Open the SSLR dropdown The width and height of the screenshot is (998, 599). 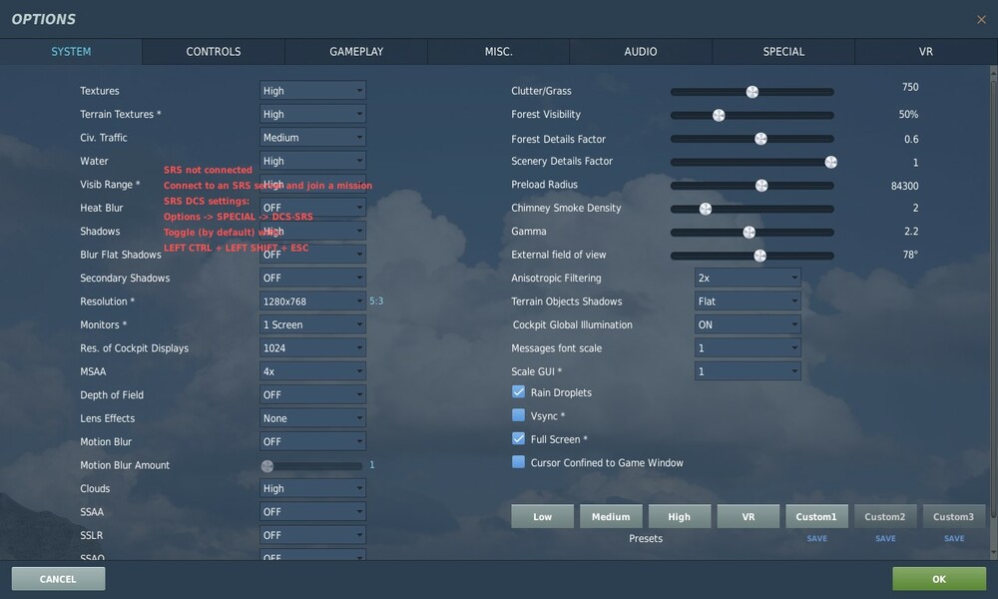click(x=312, y=535)
